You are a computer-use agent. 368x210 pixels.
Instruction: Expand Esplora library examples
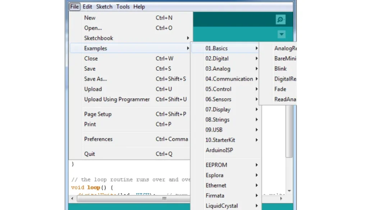[225, 175]
